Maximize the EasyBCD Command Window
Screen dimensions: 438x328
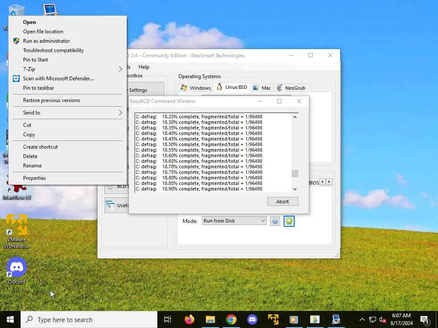279,101
